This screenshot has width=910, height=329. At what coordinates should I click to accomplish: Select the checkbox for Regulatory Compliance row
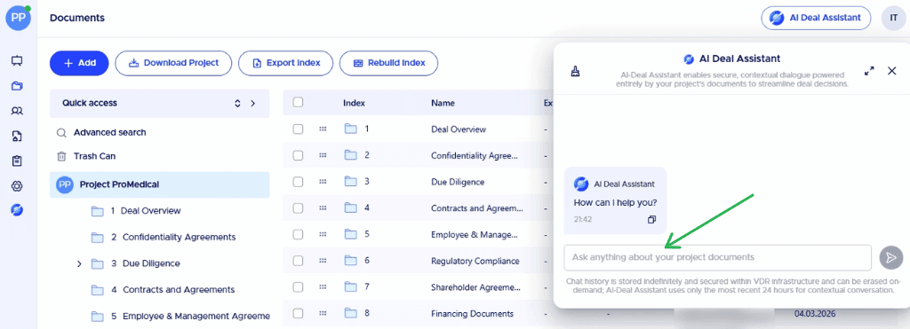pyautogui.click(x=298, y=261)
